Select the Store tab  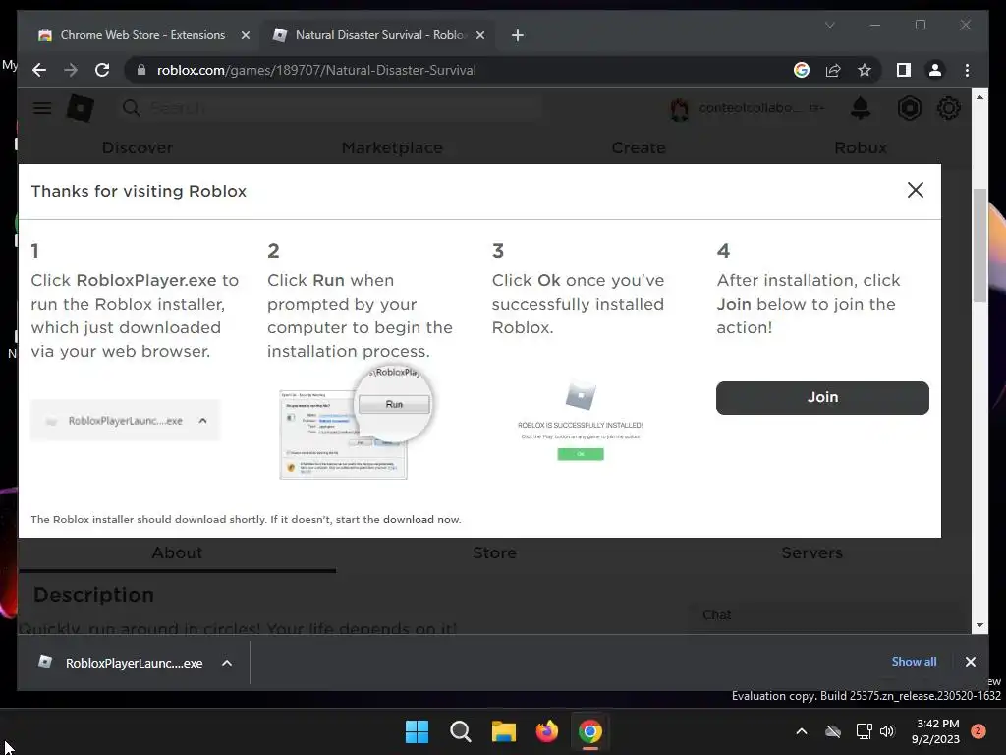[494, 552]
